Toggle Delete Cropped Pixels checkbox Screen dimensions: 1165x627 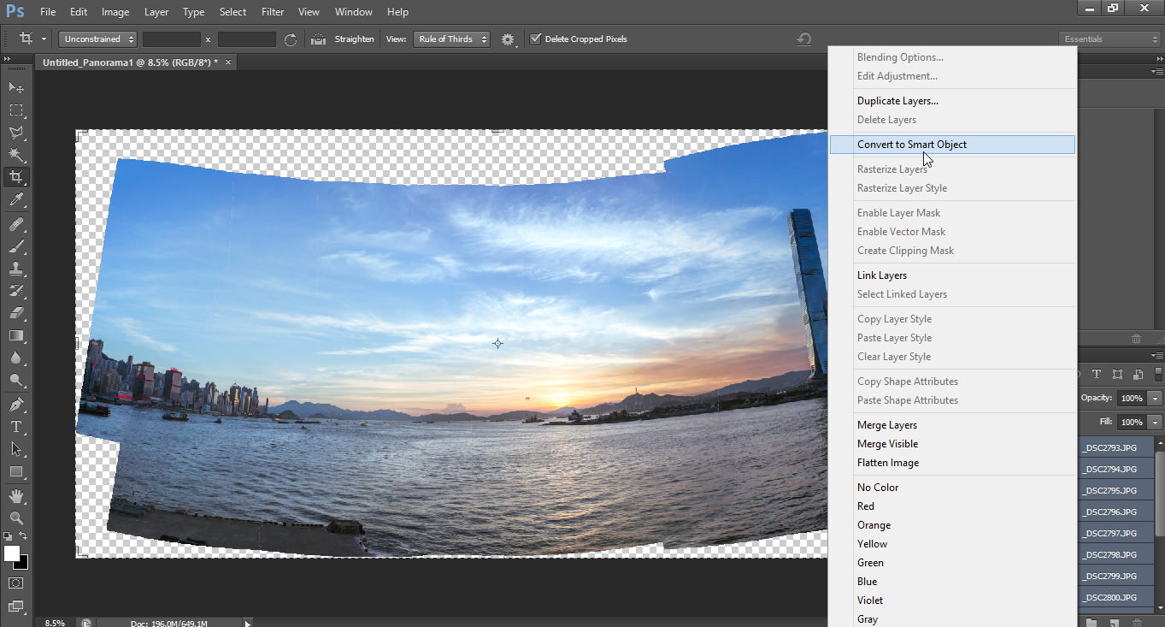[536, 39]
